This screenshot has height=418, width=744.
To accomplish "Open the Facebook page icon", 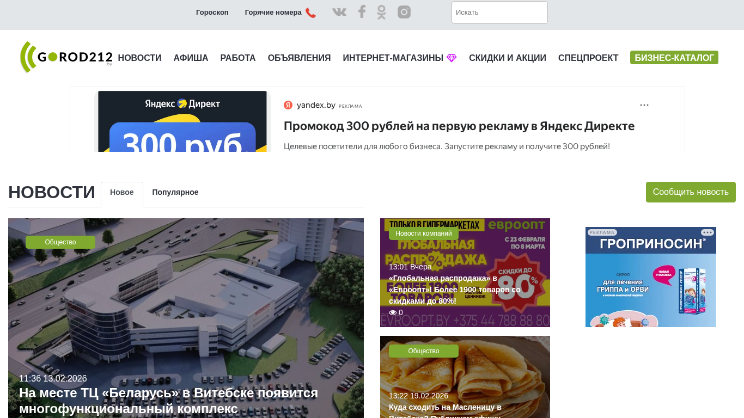I will coord(362,12).
